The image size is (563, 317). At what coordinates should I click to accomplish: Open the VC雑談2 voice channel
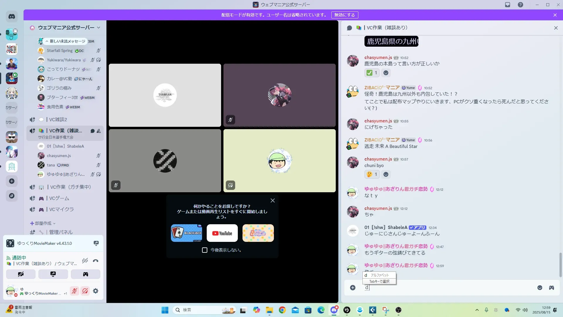(58, 119)
